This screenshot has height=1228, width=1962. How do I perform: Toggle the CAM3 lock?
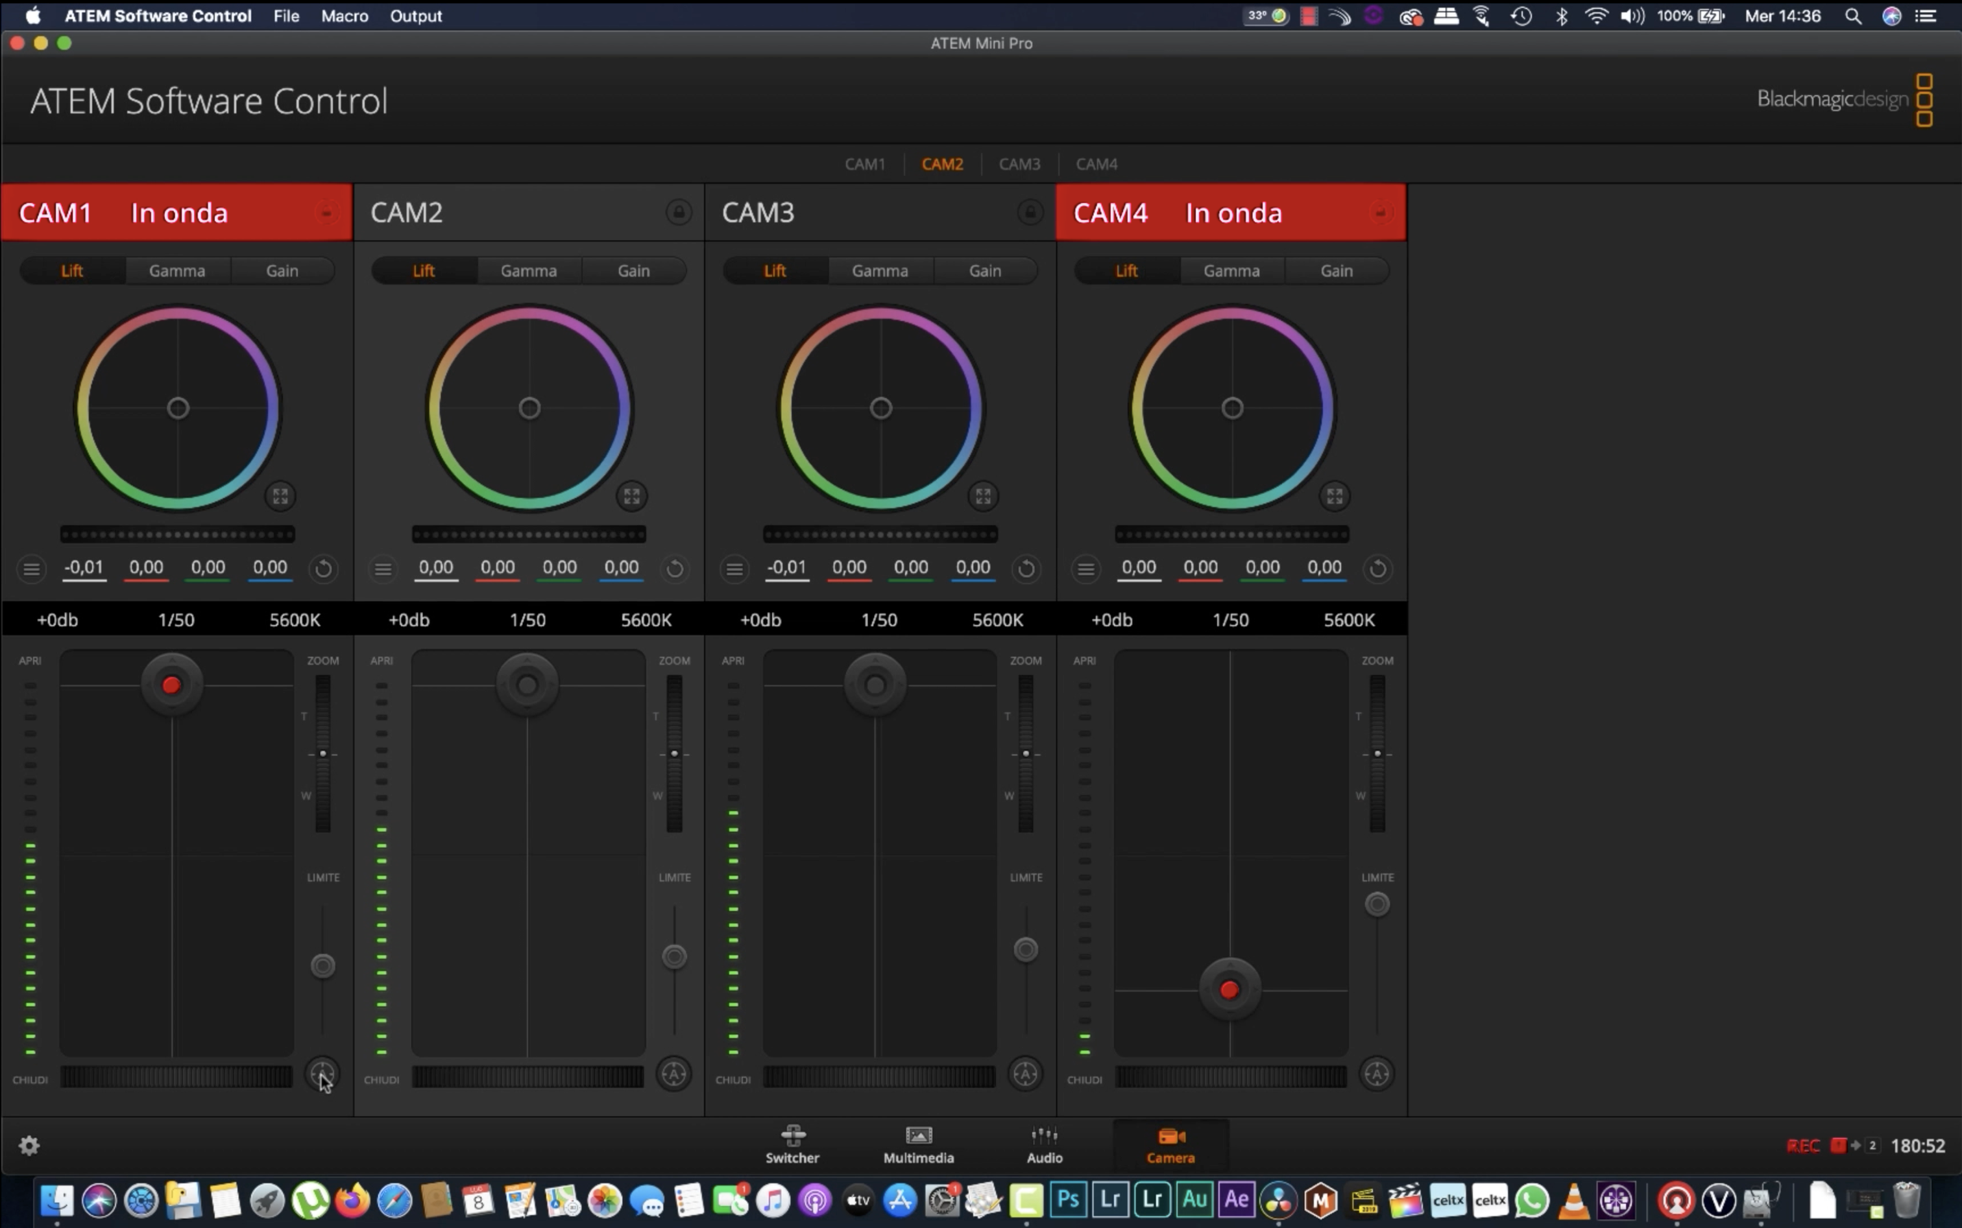click(1030, 213)
